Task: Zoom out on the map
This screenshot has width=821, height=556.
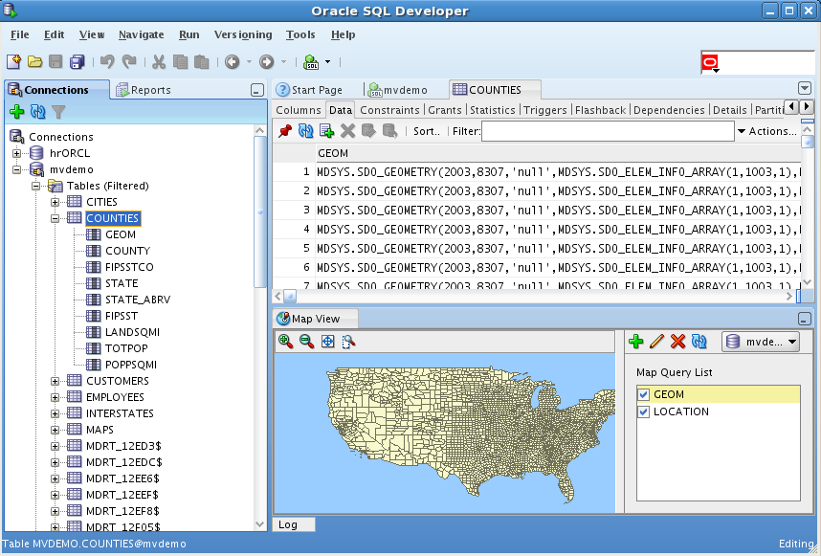Action: click(x=307, y=342)
